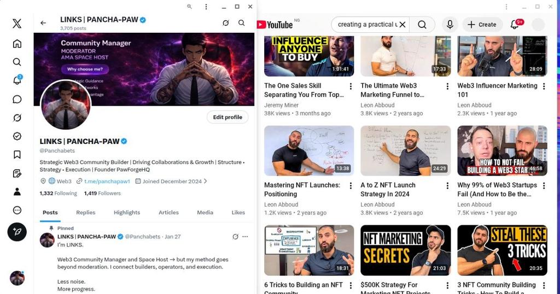Open Notifications bell in X sidebar

[17, 80]
